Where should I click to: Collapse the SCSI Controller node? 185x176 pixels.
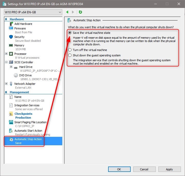tap(6, 62)
